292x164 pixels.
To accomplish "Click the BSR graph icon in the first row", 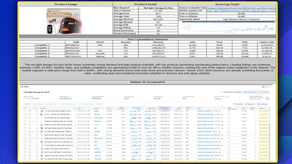I will coord(220,111).
